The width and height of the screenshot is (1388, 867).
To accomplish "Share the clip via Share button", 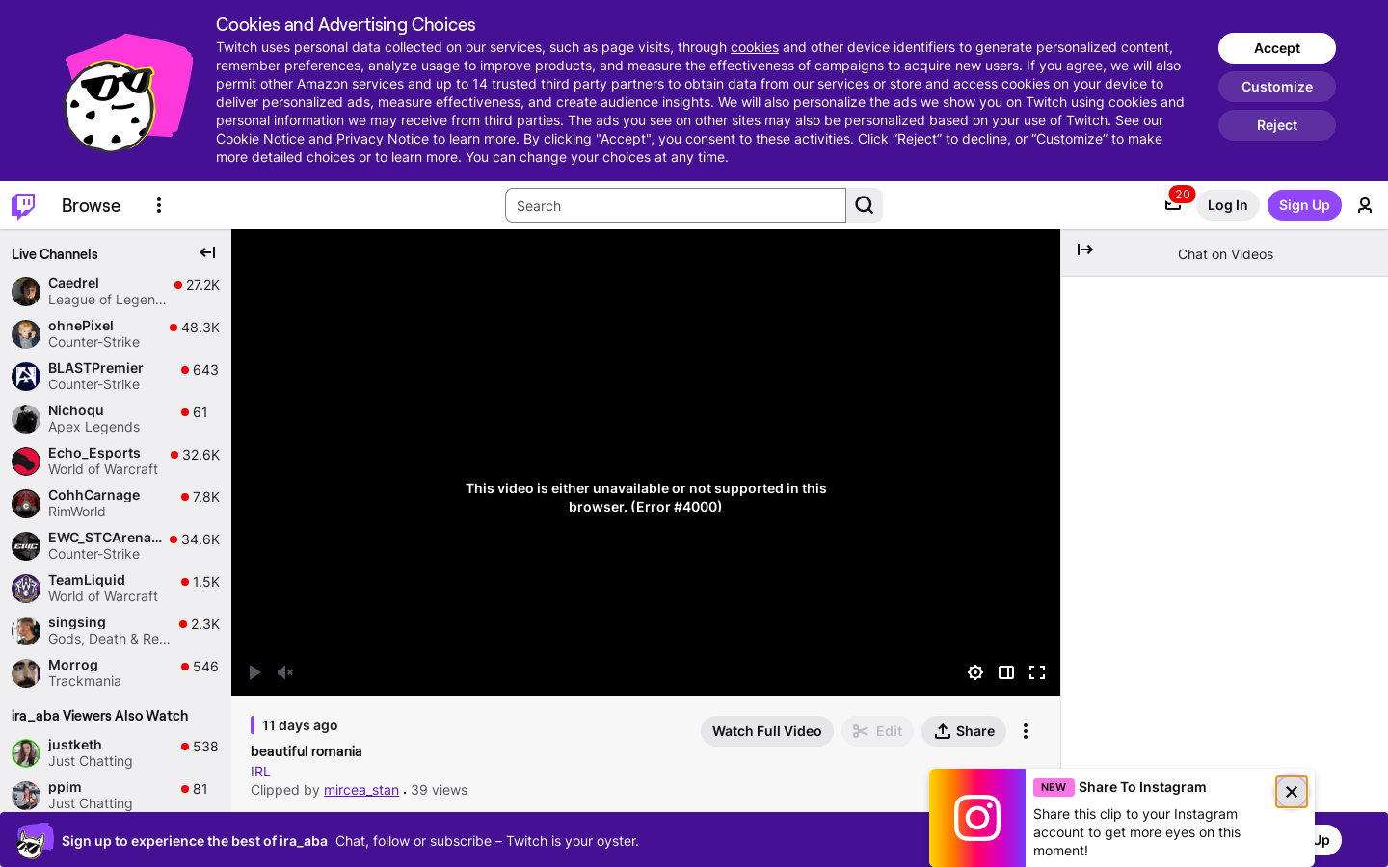I will [964, 731].
